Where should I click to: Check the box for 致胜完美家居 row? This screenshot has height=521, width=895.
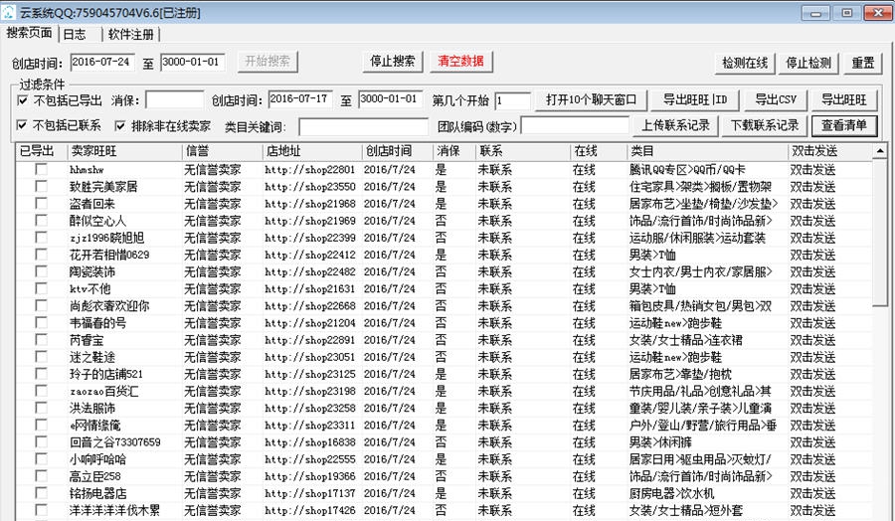pos(41,186)
